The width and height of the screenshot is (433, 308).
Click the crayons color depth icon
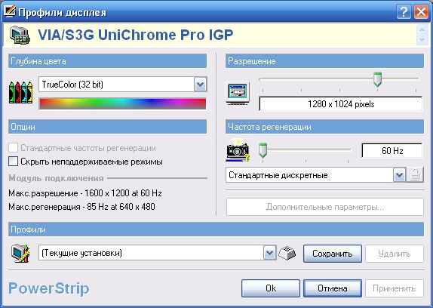[x=20, y=93]
